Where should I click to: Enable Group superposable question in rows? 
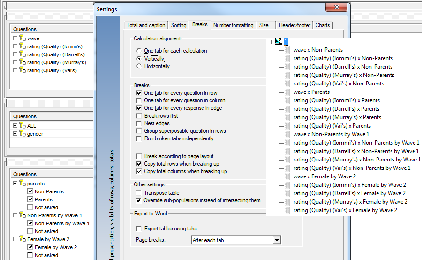click(x=139, y=131)
